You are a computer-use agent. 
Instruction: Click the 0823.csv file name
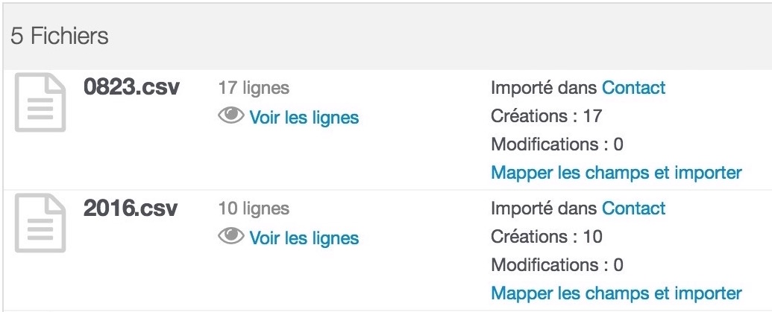(131, 87)
